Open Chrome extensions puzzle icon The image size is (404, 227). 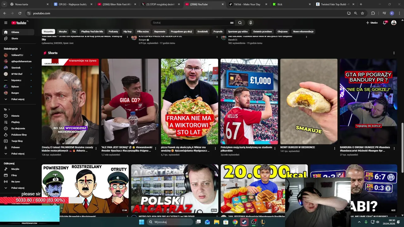point(373,13)
